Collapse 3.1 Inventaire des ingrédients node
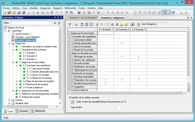Viewport: 195px width, 122px height. (17, 66)
